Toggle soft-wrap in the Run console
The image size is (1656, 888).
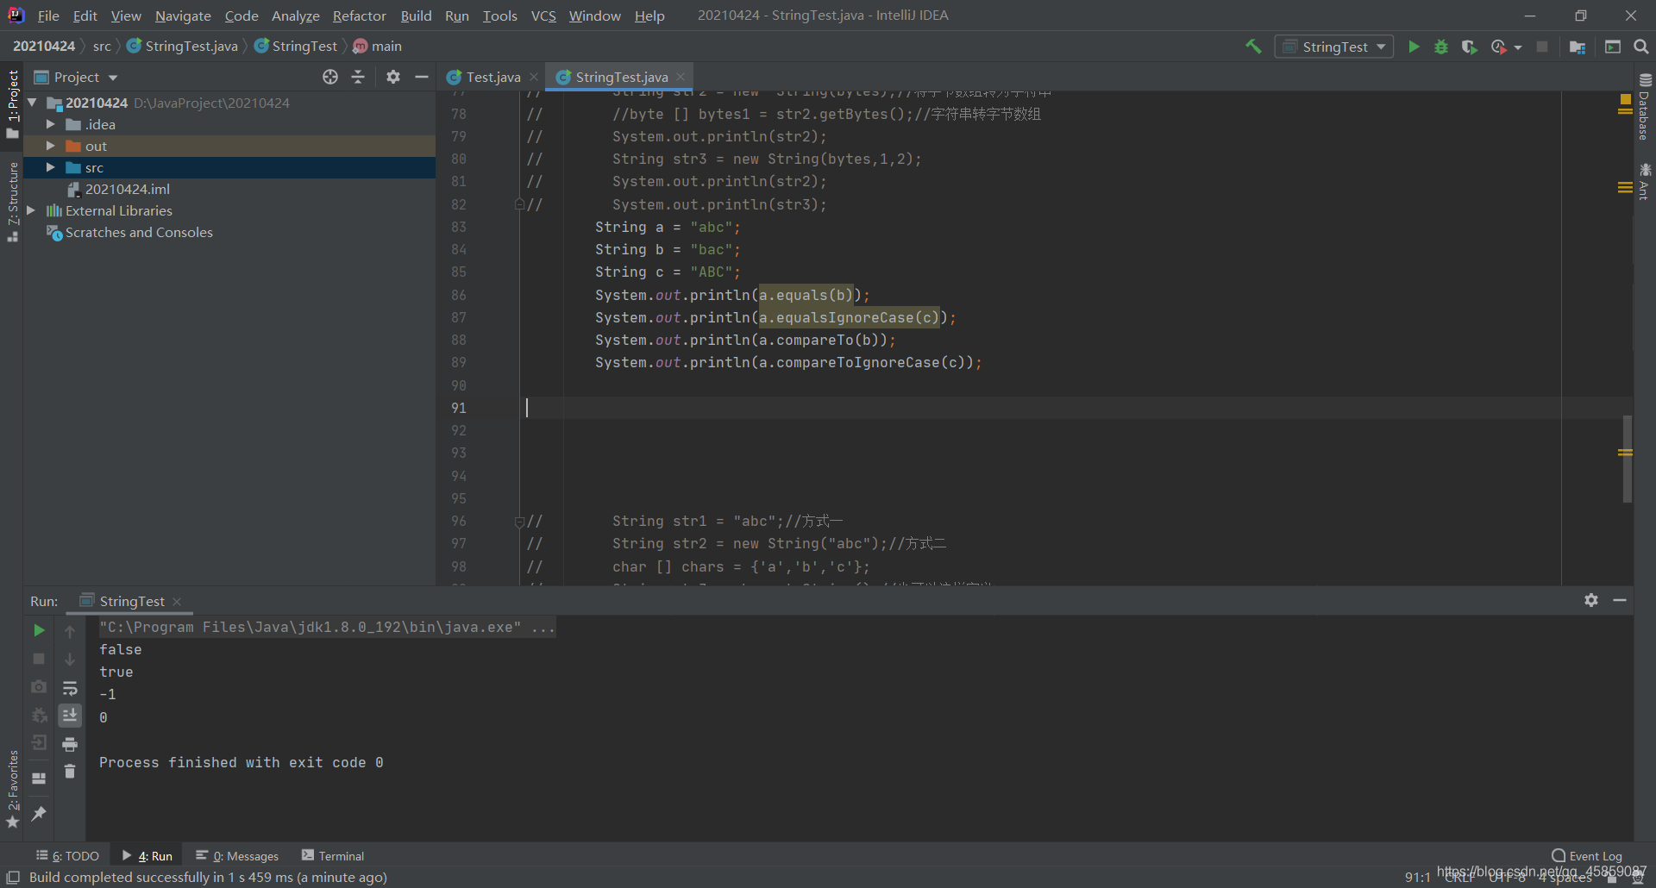tap(70, 688)
